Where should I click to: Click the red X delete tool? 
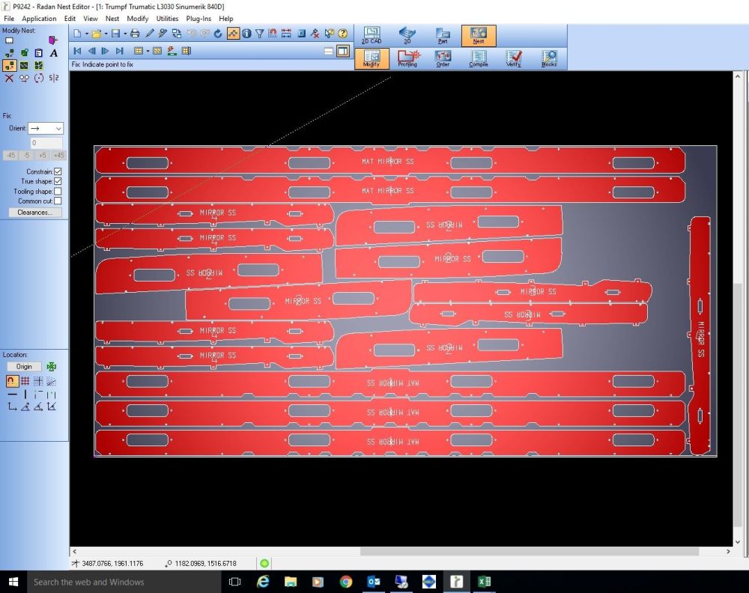pos(9,78)
